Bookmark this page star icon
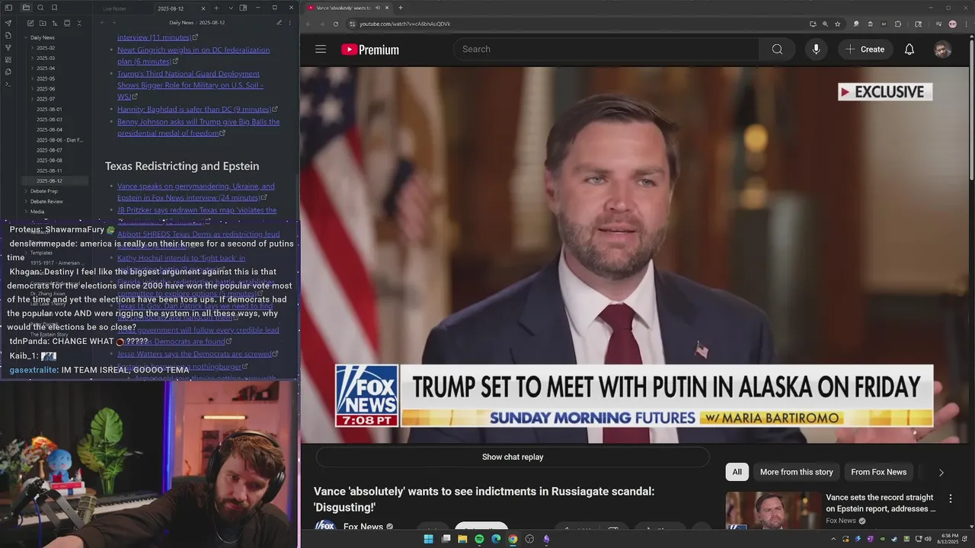Screen dimensions: 975x548 click(x=837, y=24)
